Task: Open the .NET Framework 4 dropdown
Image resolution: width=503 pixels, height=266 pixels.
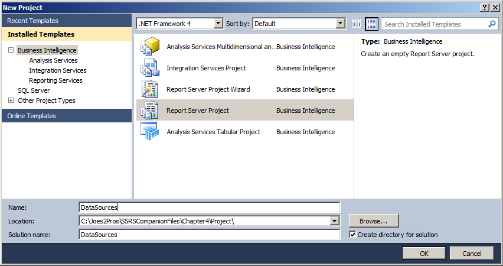Action: 218,23
